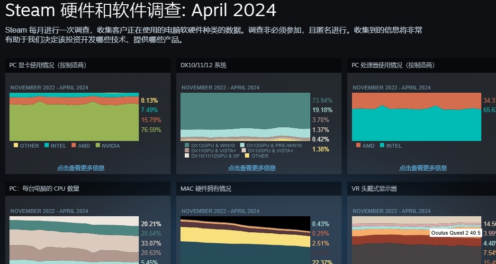The height and width of the screenshot is (264, 496).
Task: Select AMD legend entry in graphics card chart
Action: coord(81,146)
